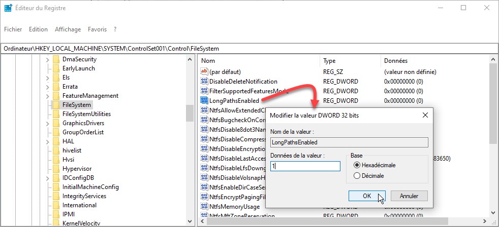Expand the DmaSecurity tree node
499x227 pixels.
(47, 59)
